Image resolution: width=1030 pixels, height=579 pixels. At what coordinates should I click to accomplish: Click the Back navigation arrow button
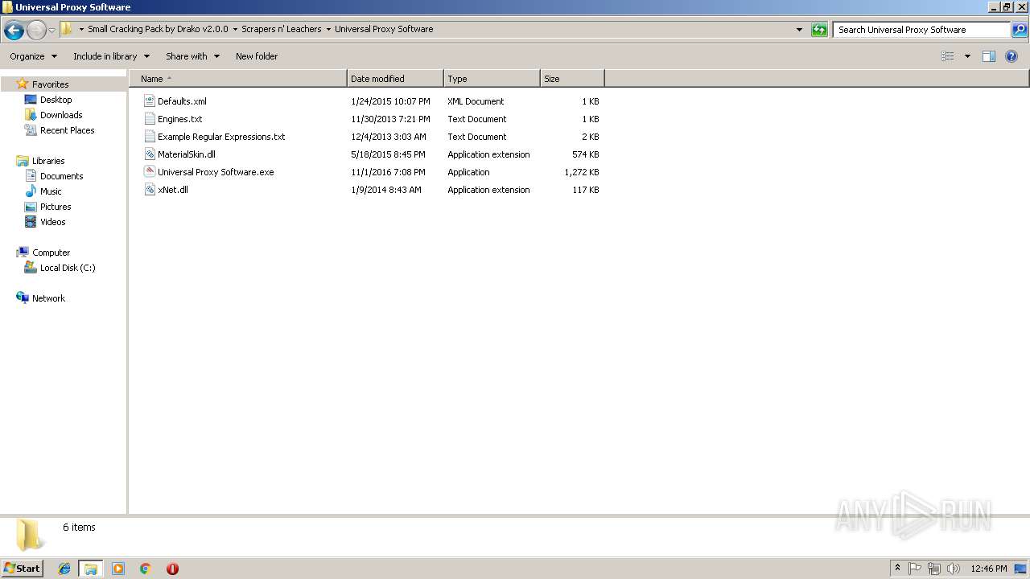point(14,30)
